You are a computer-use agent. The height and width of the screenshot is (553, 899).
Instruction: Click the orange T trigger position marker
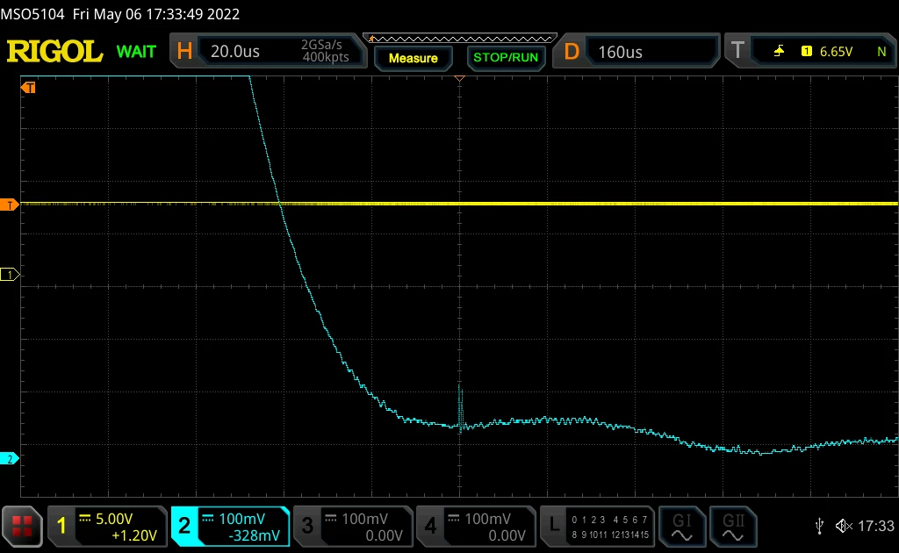click(x=28, y=87)
